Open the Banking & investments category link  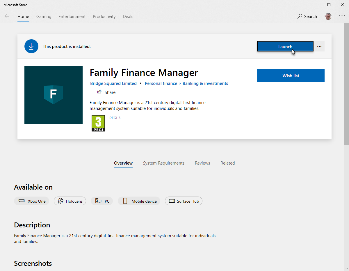[205, 83]
